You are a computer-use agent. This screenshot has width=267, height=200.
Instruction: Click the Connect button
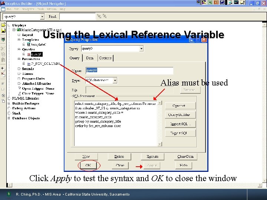click(180, 106)
